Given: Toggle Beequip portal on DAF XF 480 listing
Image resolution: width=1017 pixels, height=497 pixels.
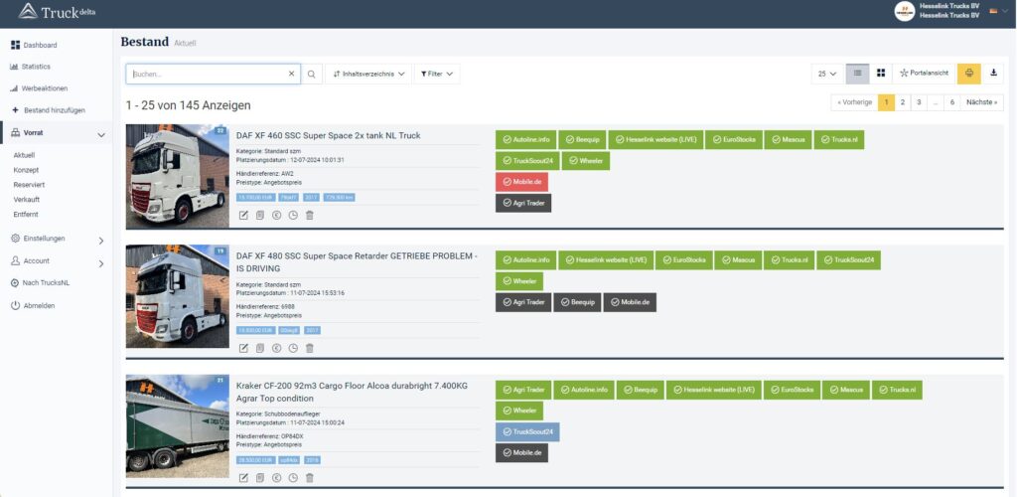Looking at the screenshot, I should [x=577, y=302].
